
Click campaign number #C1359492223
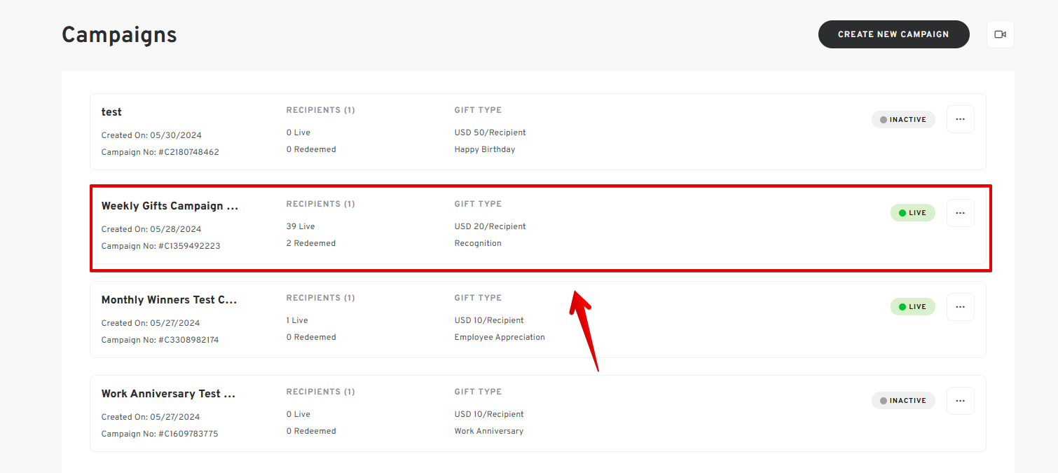[x=189, y=246]
